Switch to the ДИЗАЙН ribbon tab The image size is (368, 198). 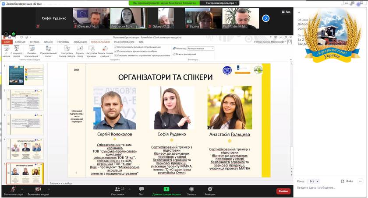point(48,42)
